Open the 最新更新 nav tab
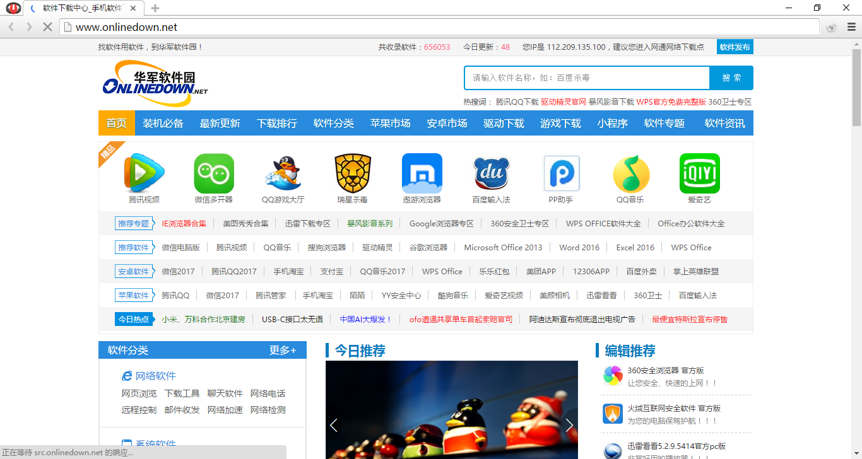 tap(220, 123)
